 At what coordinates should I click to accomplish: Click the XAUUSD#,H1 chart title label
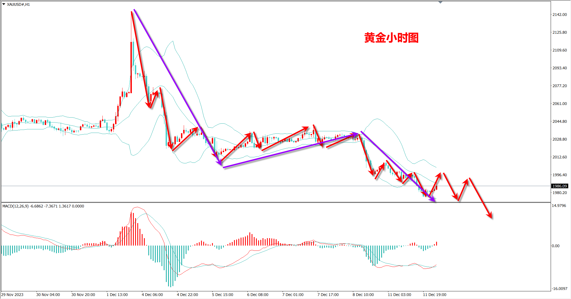pyautogui.click(x=18, y=4)
